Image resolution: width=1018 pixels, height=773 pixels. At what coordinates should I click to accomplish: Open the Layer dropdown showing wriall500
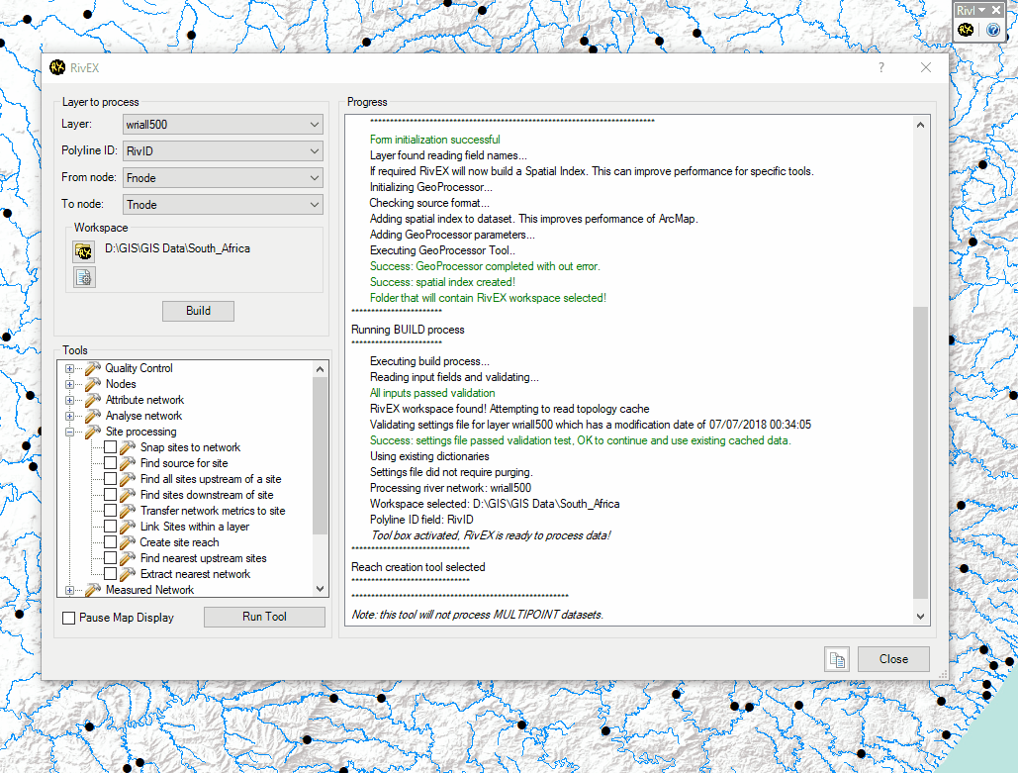pyautogui.click(x=223, y=124)
